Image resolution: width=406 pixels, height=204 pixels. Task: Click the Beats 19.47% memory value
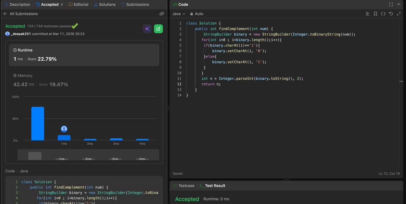click(53, 84)
